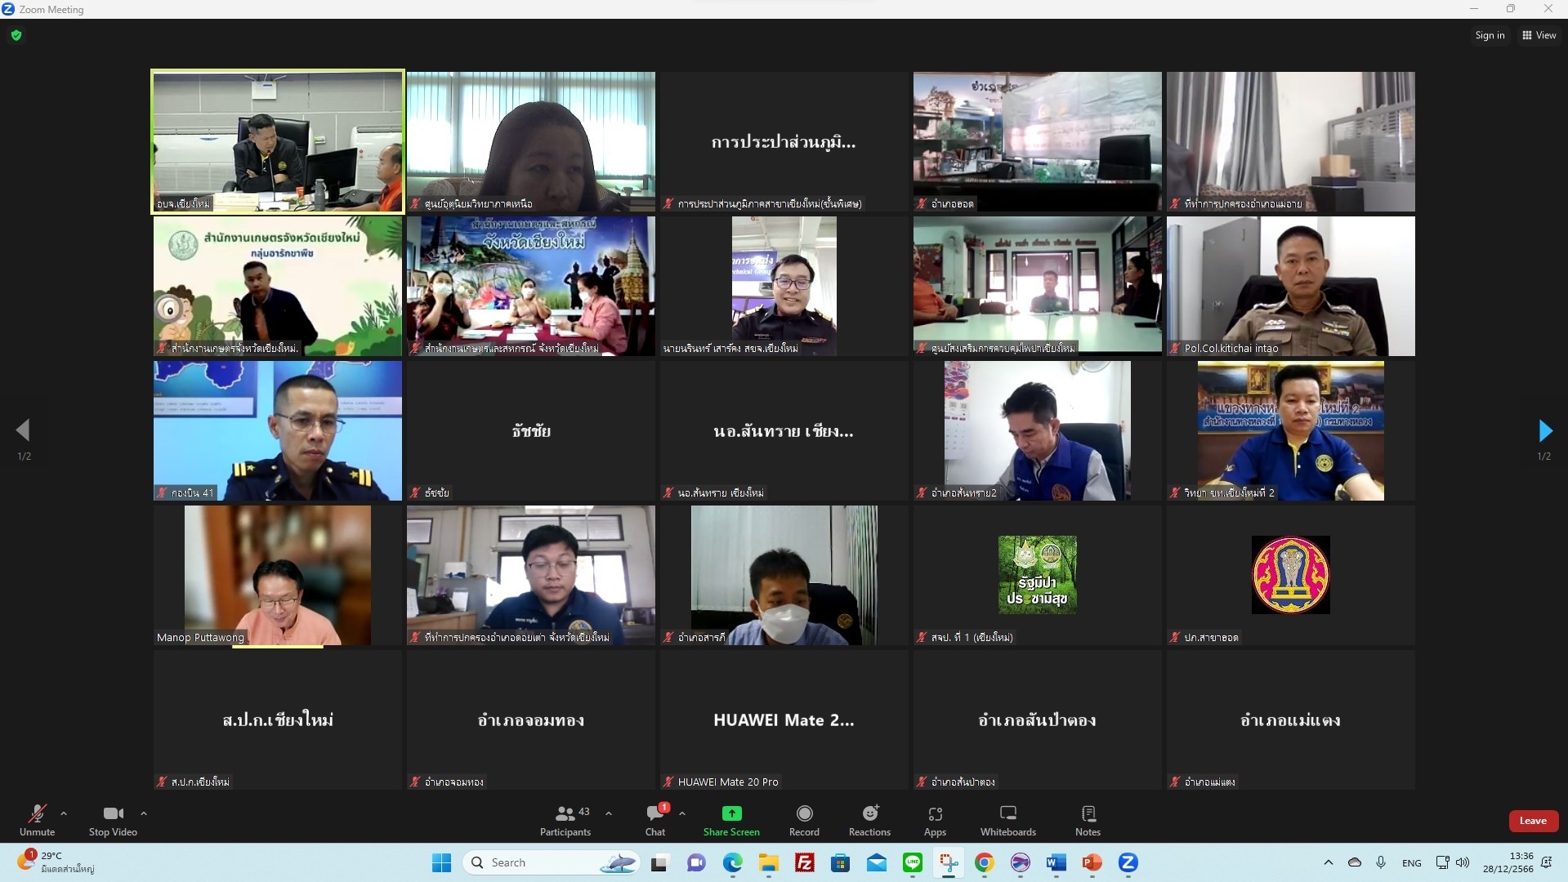The width and height of the screenshot is (1568, 882).
Task: Expand the arrow next to Participants
Action: 609,813
